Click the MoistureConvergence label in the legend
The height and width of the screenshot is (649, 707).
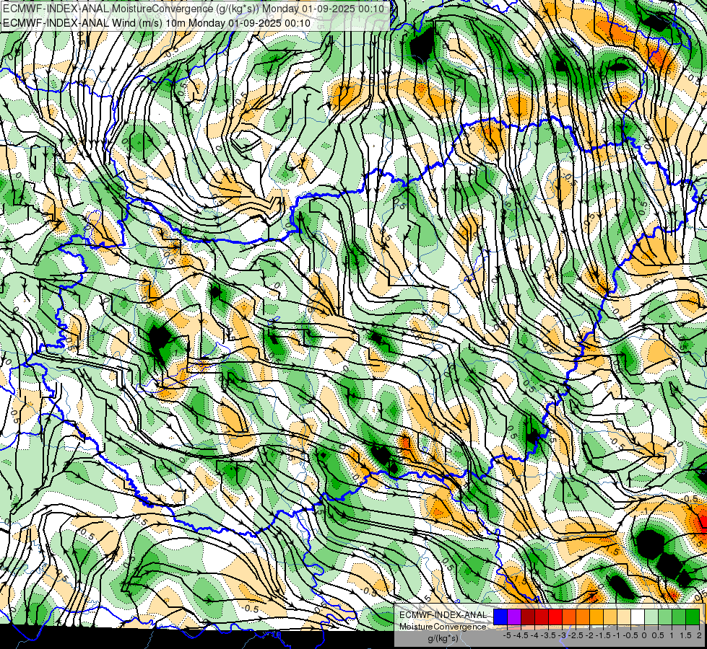tap(443, 627)
